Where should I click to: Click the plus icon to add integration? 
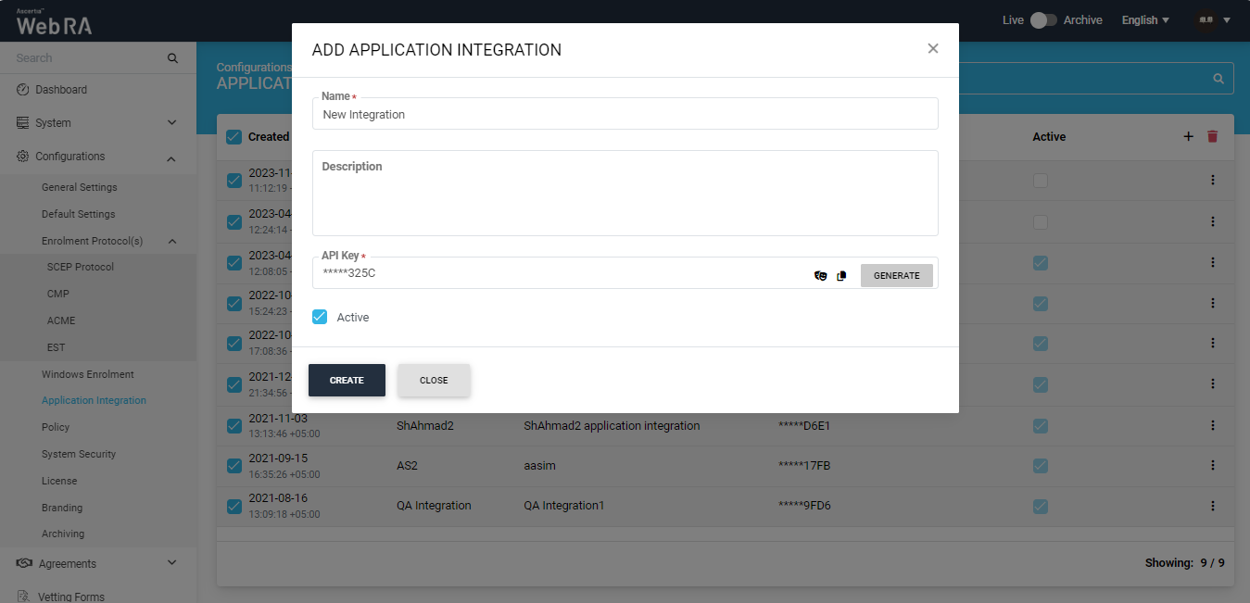coord(1188,136)
